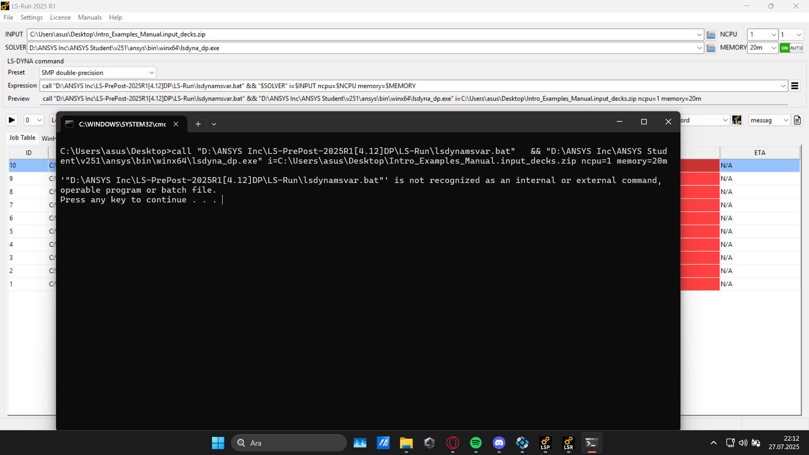
Task: Expand the INPUT path dropdown
Action: click(699, 35)
